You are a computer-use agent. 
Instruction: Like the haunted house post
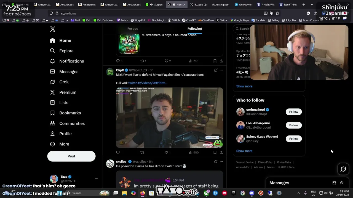(x=168, y=61)
